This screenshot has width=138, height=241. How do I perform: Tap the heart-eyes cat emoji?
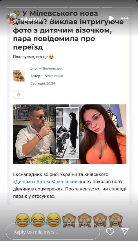tap(51, 57)
